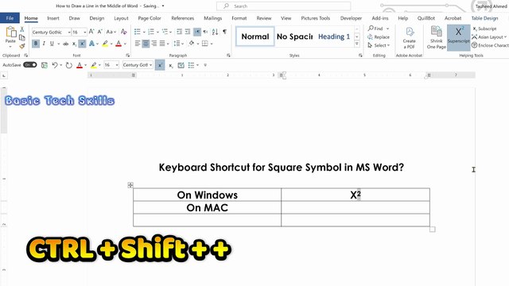Clear all formatting icon in Font group

(x=124, y=32)
